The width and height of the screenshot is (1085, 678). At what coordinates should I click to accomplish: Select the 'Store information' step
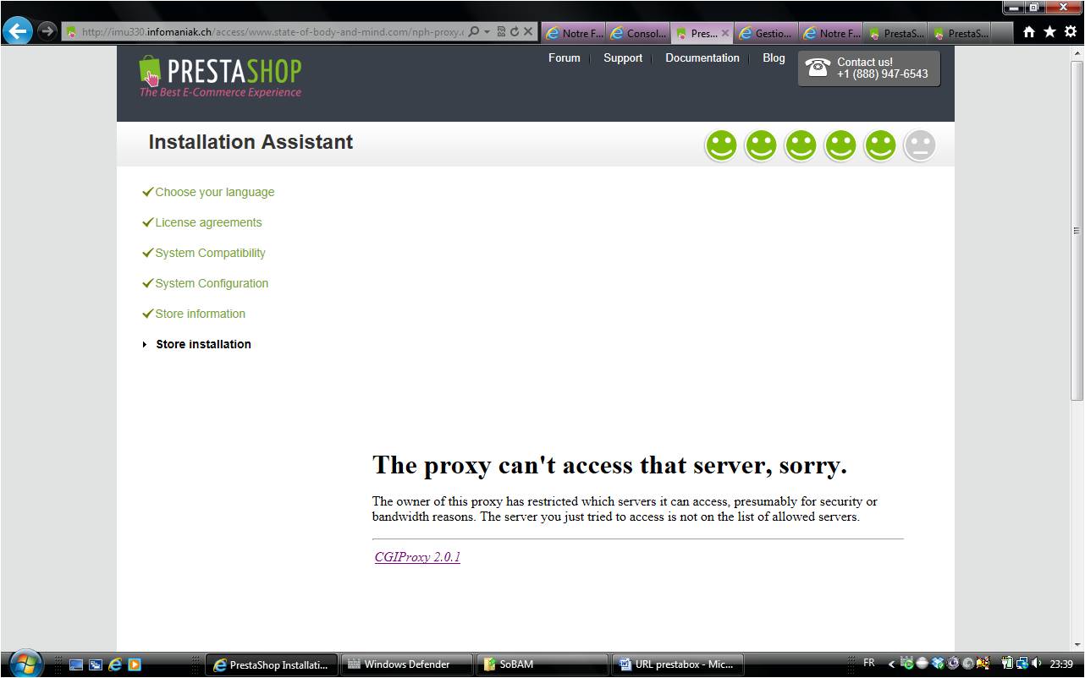click(201, 314)
